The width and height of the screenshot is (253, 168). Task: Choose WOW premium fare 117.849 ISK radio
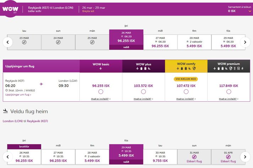tap(229, 92)
